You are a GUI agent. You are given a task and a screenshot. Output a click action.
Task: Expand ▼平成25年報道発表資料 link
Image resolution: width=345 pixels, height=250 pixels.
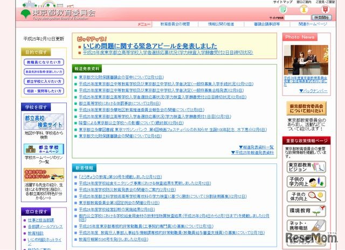click(253, 153)
